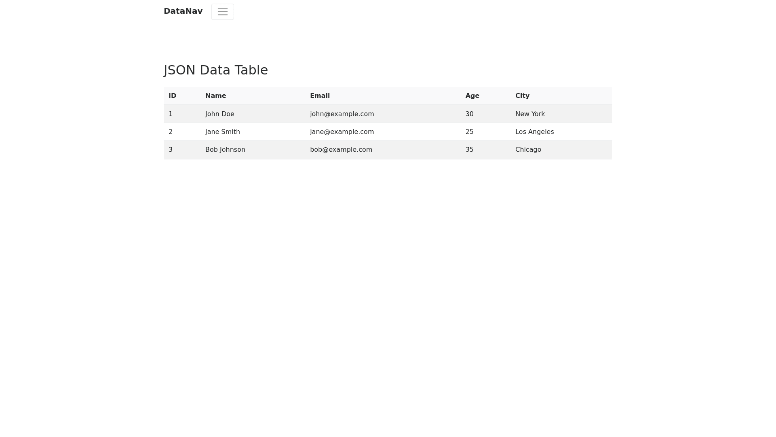Click the age 35 cell

tap(469, 150)
